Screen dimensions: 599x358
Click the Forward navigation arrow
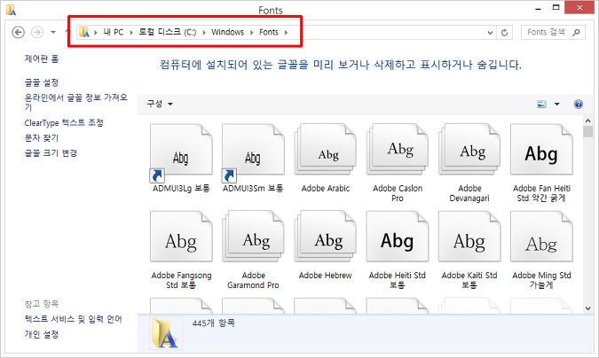pos(37,33)
